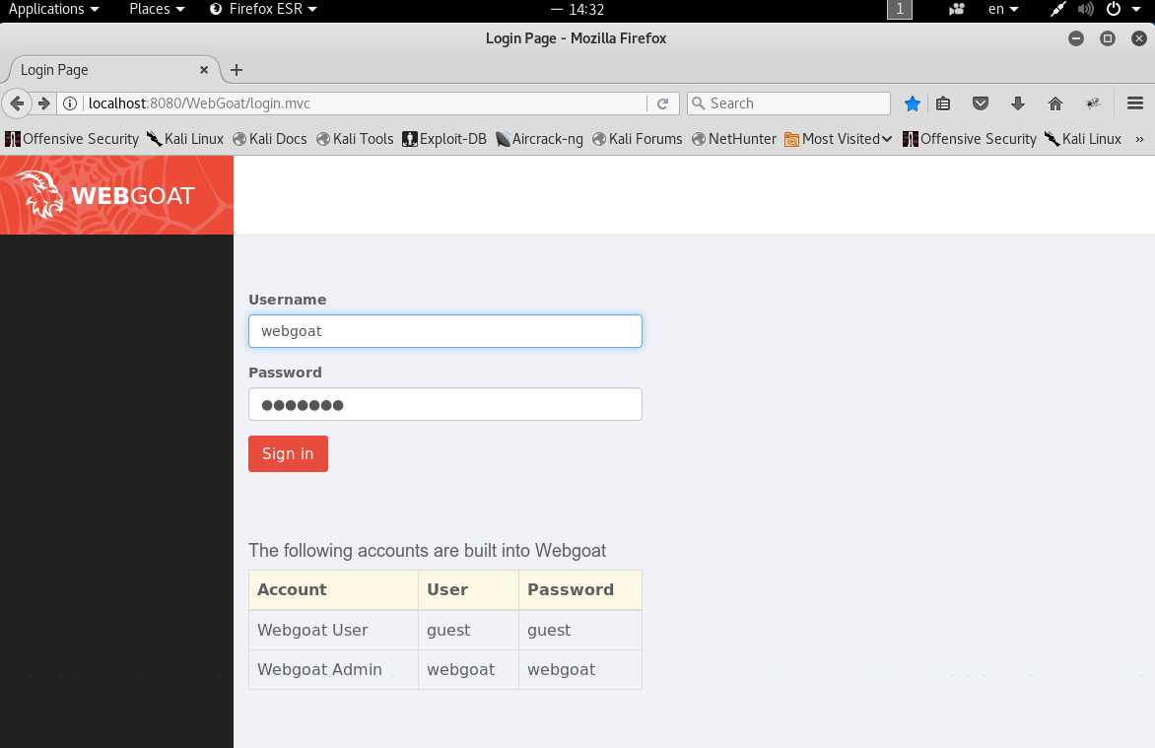
Task: Open the en keyboard layout dropdown
Action: (x=1003, y=9)
